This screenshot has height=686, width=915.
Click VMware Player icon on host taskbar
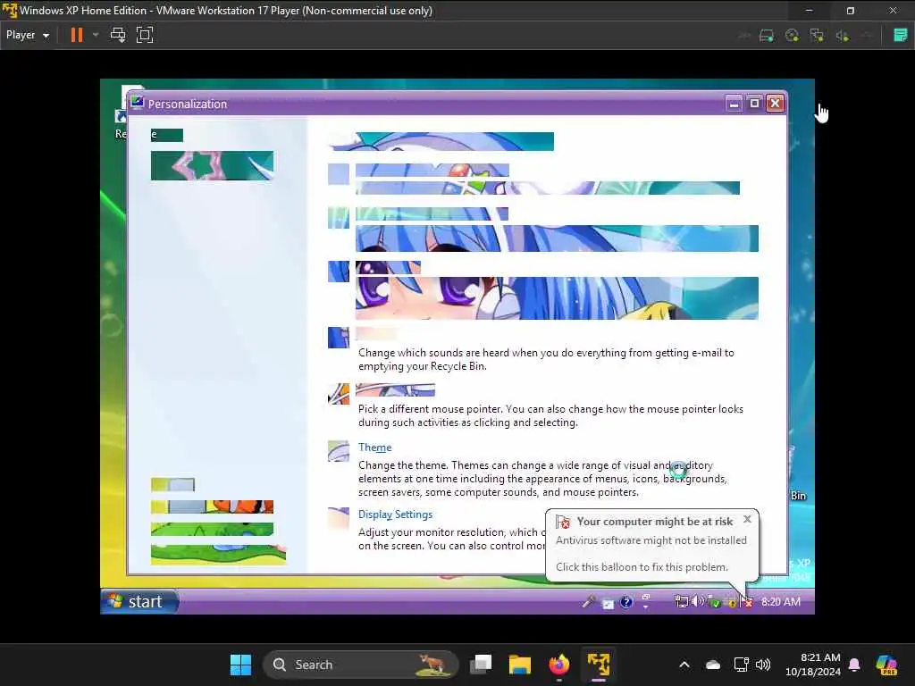click(598, 665)
